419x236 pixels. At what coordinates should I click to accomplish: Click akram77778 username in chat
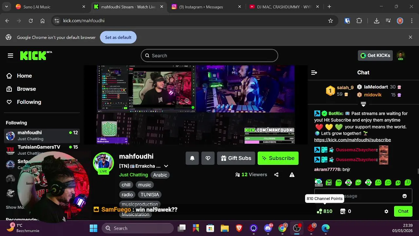coord(327,169)
